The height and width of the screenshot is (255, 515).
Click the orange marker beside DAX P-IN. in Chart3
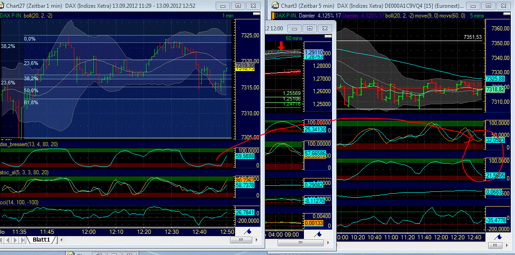coord(273,15)
